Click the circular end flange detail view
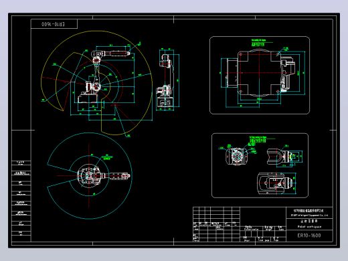348x261 pixels. tap(236, 156)
